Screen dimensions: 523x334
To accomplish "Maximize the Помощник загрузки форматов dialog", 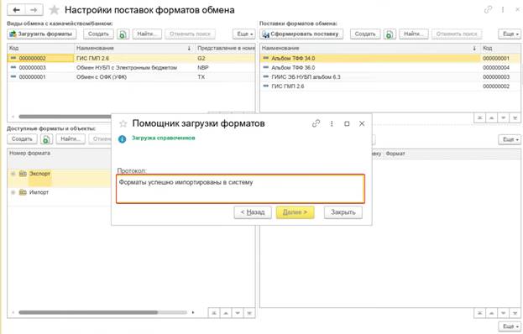I will tap(347, 123).
